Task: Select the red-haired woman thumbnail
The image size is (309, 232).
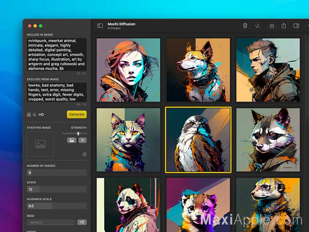Action: click(x=128, y=70)
